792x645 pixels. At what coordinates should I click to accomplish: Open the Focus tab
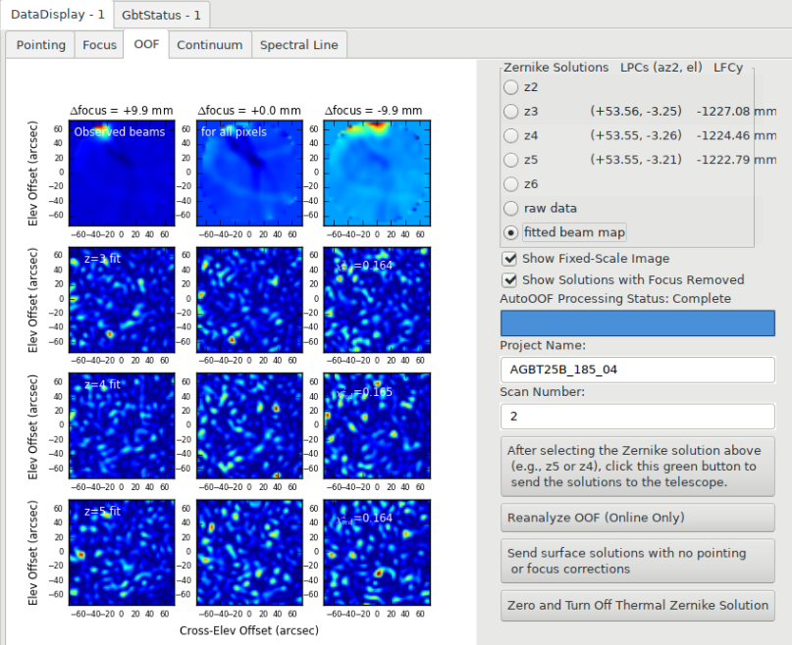[x=99, y=45]
